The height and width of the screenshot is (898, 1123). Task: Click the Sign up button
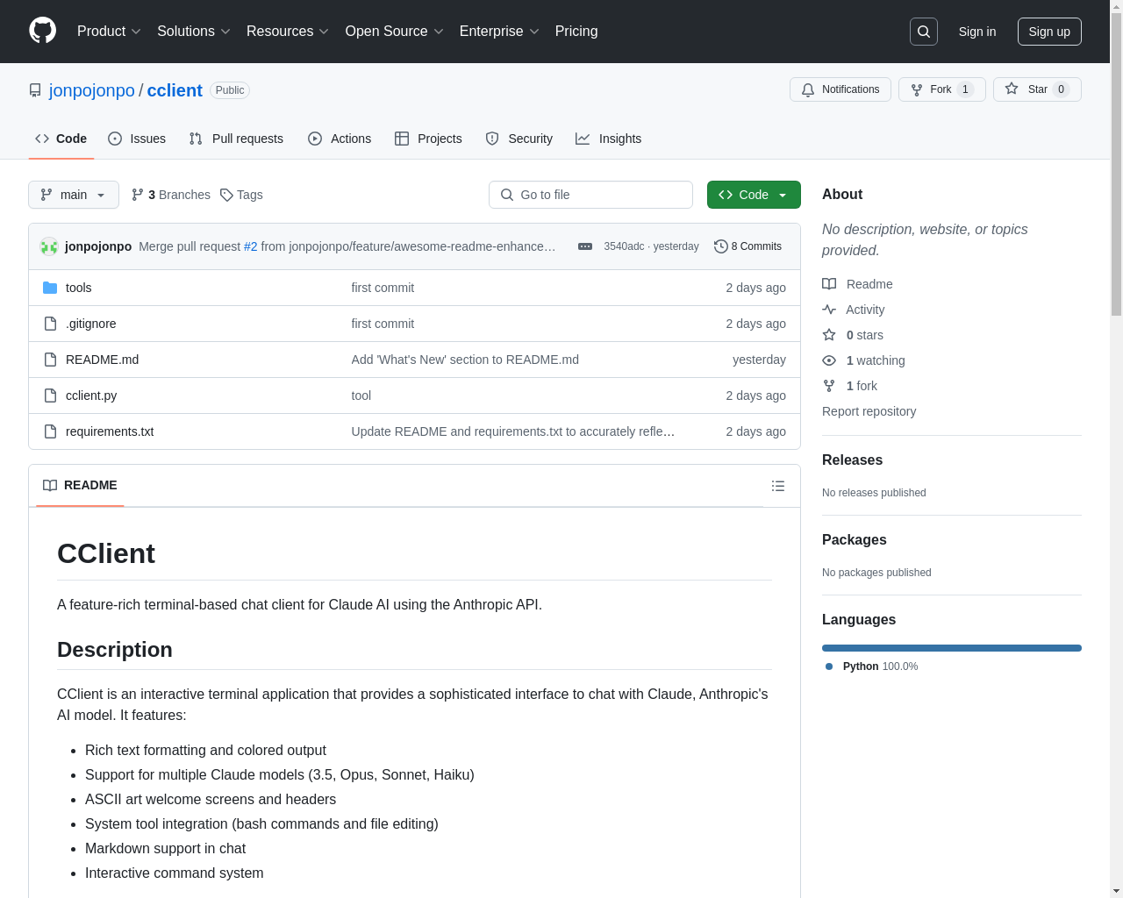(x=1049, y=32)
